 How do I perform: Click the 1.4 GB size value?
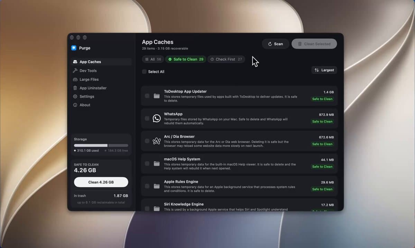point(329,92)
